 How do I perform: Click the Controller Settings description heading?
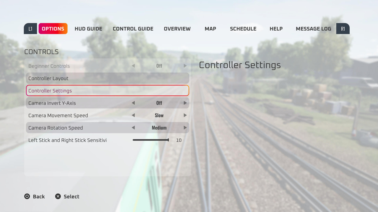coord(240,65)
